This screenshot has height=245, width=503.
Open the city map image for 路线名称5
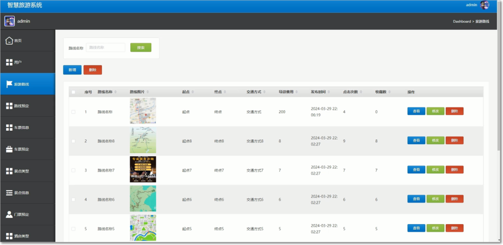point(143,228)
